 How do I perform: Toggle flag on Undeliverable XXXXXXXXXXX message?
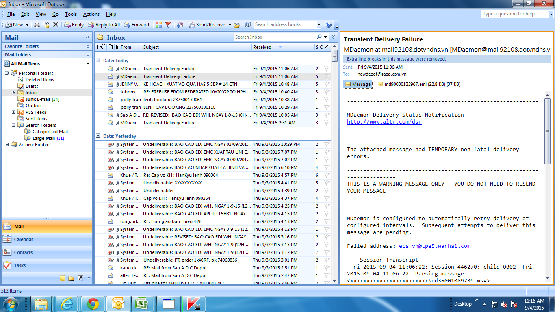click(x=326, y=183)
